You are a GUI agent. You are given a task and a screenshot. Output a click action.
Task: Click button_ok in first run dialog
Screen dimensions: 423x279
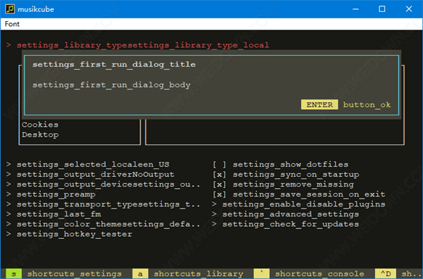click(367, 104)
